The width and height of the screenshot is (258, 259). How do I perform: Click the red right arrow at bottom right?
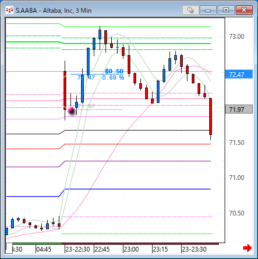247,248
